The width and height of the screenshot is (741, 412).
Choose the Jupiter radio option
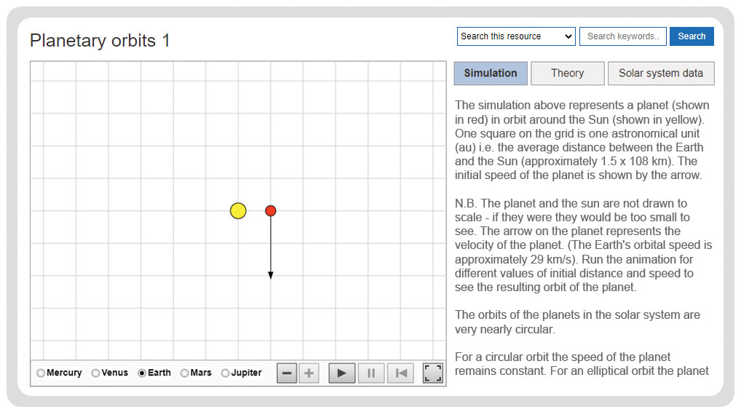coord(225,373)
